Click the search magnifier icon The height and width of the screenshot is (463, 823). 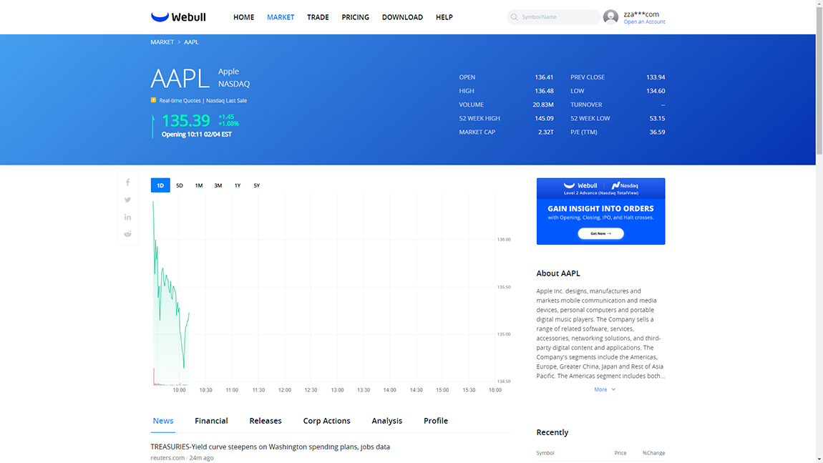pyautogui.click(x=515, y=16)
